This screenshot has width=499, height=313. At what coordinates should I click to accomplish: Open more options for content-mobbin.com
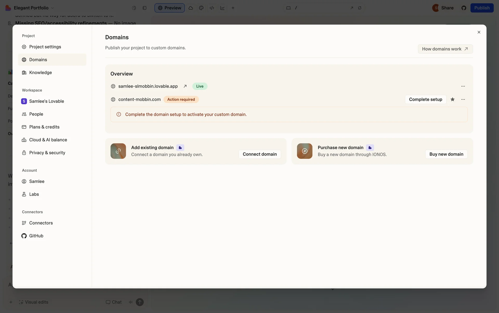click(463, 99)
